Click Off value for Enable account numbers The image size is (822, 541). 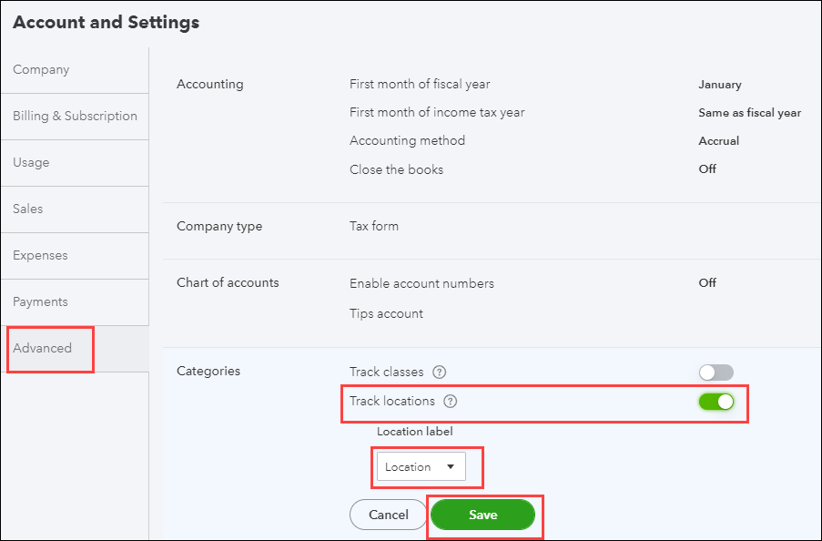(x=707, y=283)
